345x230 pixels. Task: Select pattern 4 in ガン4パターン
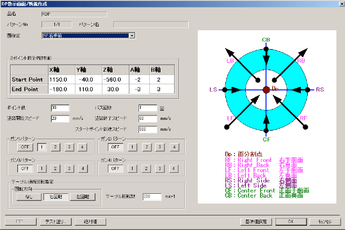coord(174,168)
